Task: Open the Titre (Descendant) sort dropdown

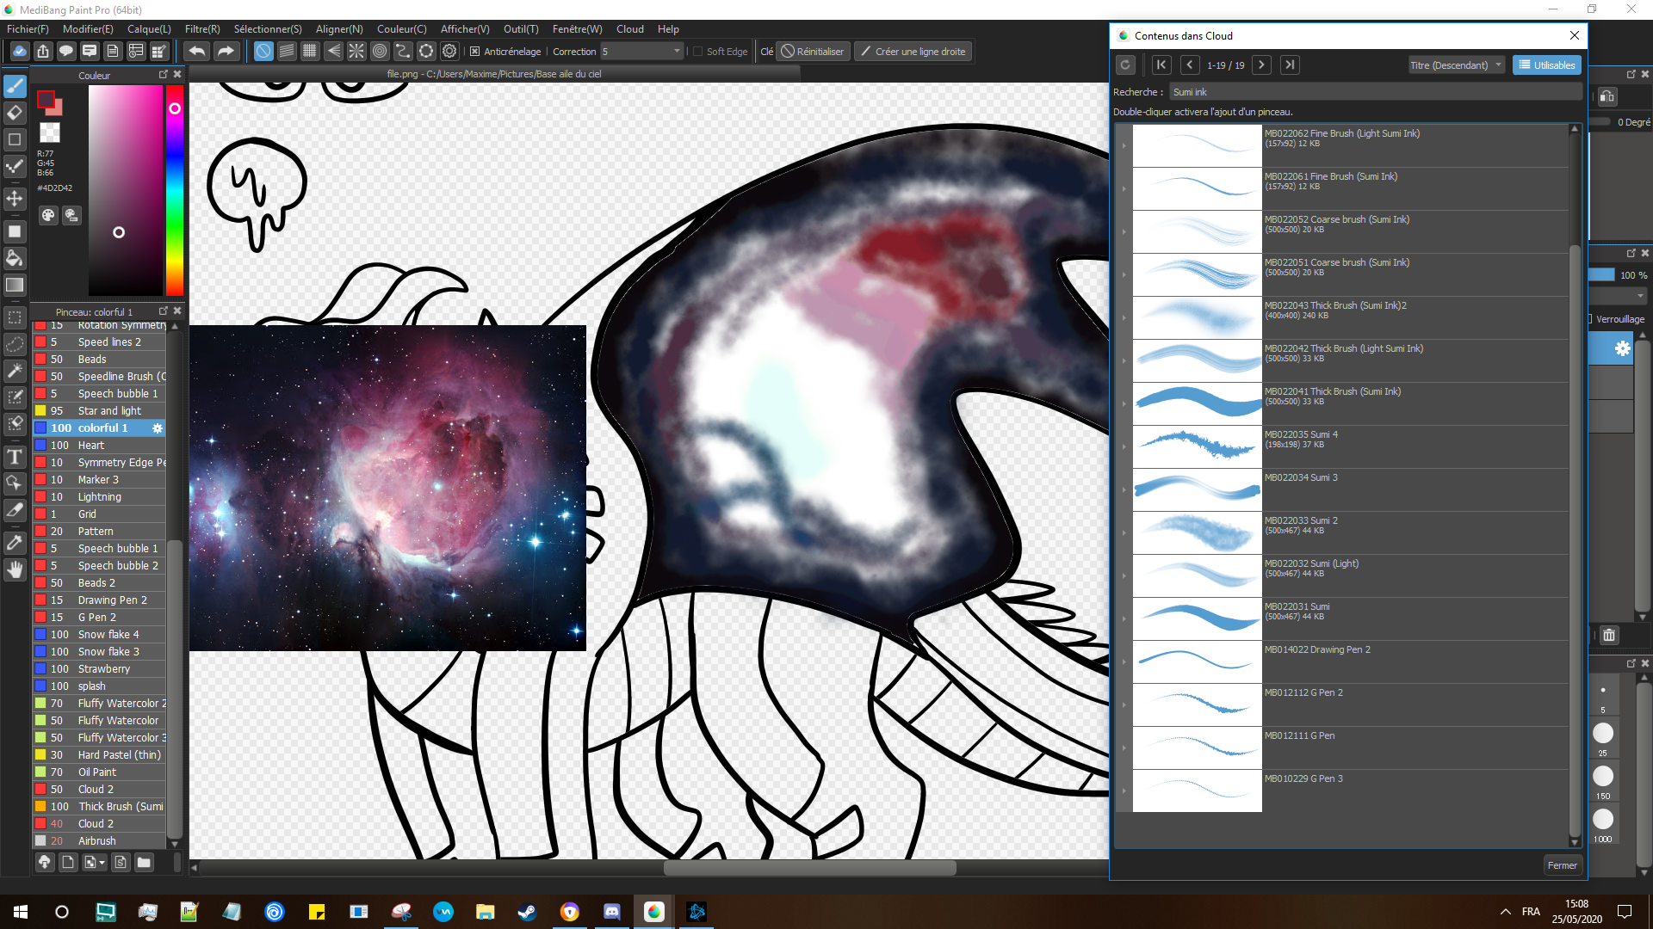Action: tap(1456, 65)
